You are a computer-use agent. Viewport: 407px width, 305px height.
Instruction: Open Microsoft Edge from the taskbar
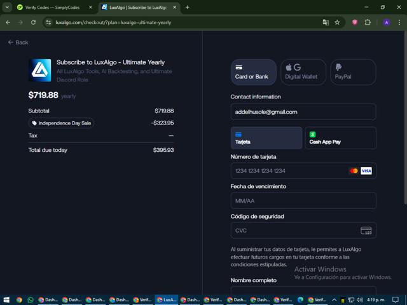point(301,300)
